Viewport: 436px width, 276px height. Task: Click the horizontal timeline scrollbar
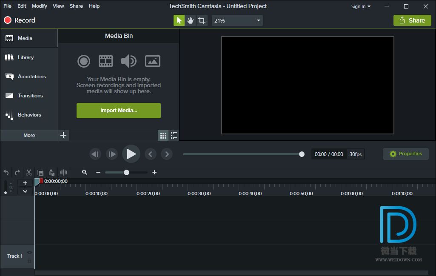[x=231, y=273]
